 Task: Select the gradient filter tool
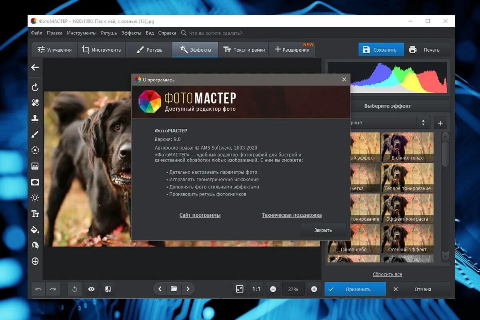pyautogui.click(x=35, y=166)
